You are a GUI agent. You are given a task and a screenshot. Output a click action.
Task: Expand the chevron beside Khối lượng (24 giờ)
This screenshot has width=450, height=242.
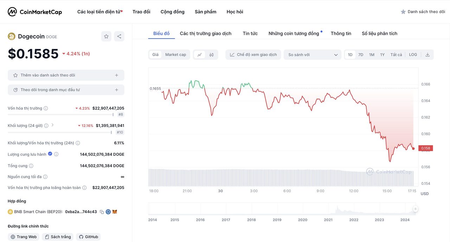53,125
